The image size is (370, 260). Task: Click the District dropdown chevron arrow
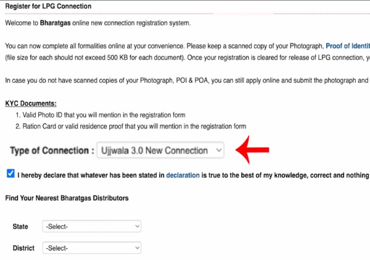coord(136,248)
